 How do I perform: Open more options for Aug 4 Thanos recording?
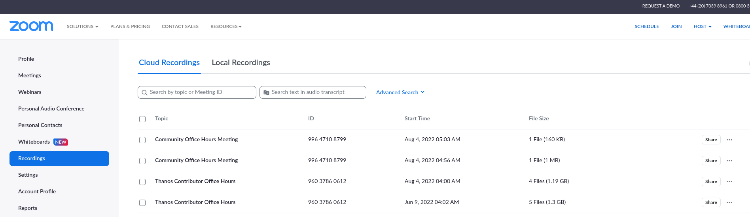[x=729, y=181]
